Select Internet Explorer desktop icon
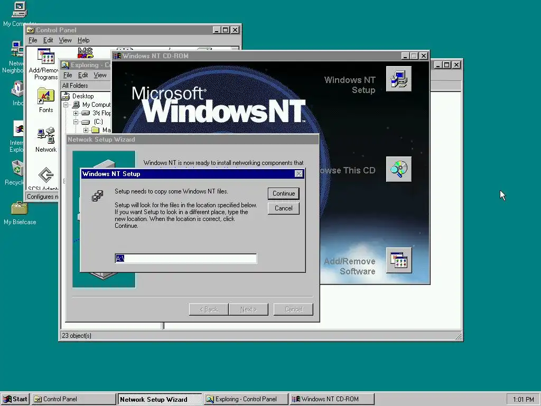Image resolution: width=541 pixels, height=406 pixels. [17, 136]
